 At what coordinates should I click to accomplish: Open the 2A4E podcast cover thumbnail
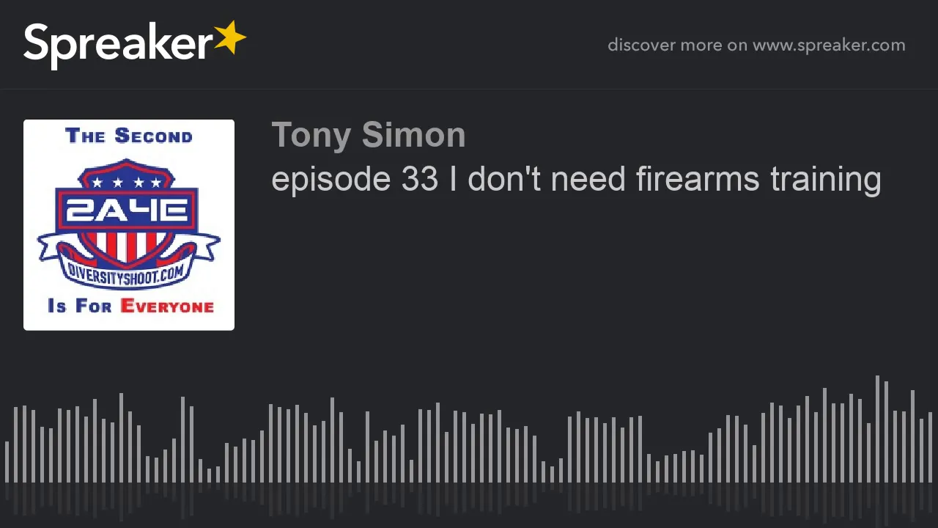click(129, 225)
